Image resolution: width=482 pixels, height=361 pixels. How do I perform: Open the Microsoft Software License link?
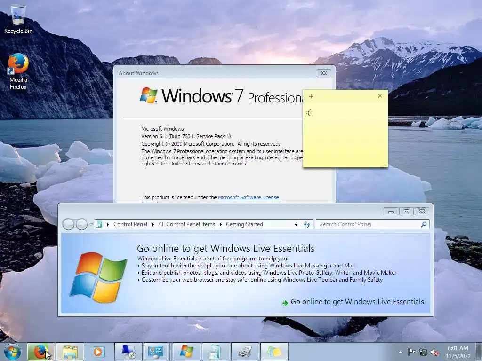[249, 197]
